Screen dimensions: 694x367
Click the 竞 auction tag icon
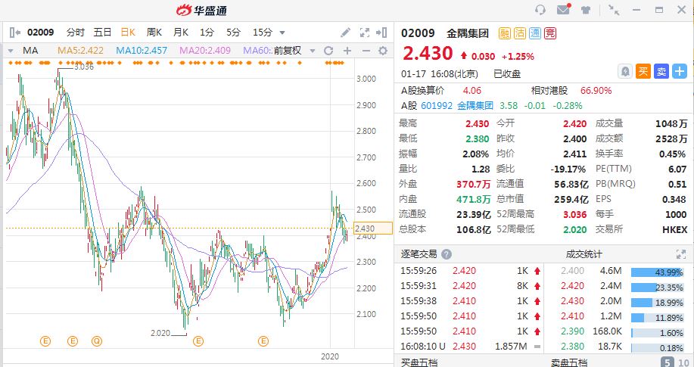tap(550, 33)
